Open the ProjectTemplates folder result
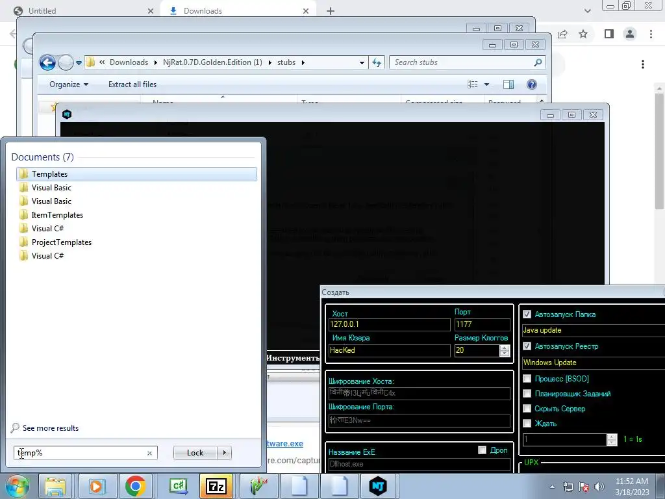665x499 pixels. coord(136,242)
